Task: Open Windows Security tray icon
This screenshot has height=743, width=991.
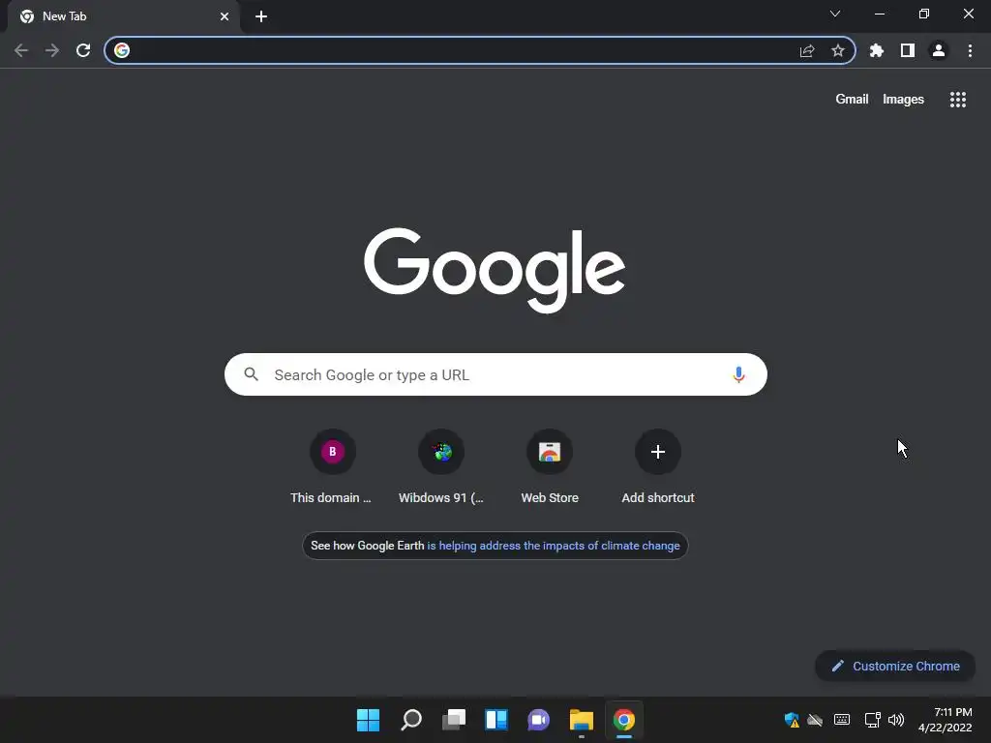Action: click(x=792, y=720)
